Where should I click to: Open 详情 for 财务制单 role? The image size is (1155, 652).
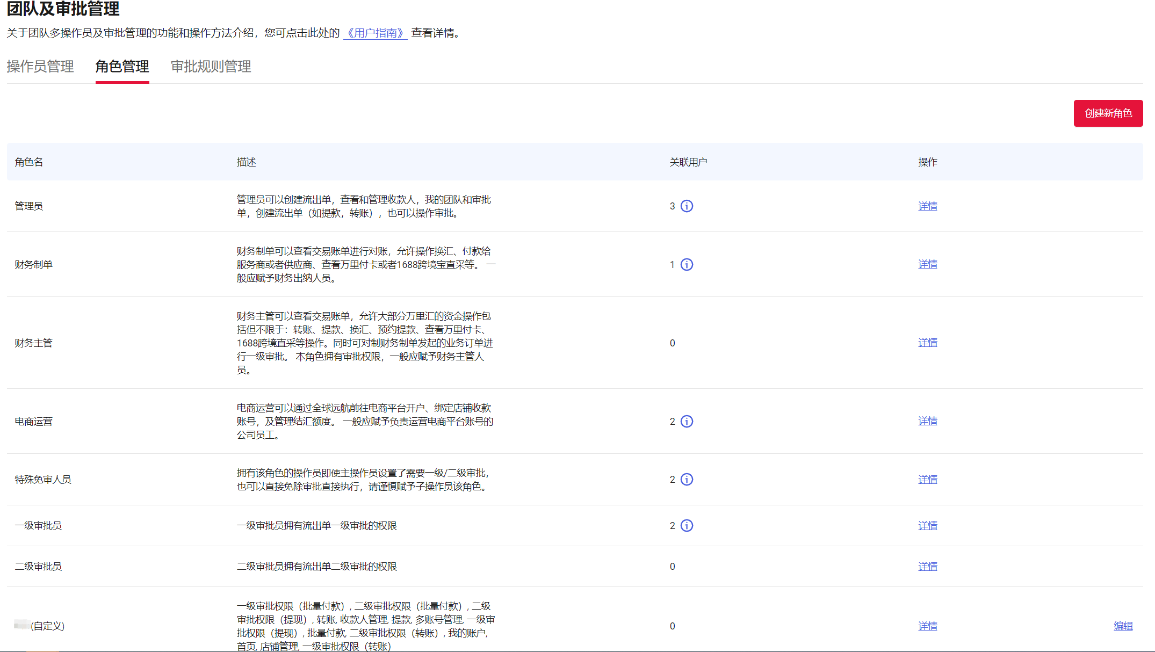coord(927,264)
